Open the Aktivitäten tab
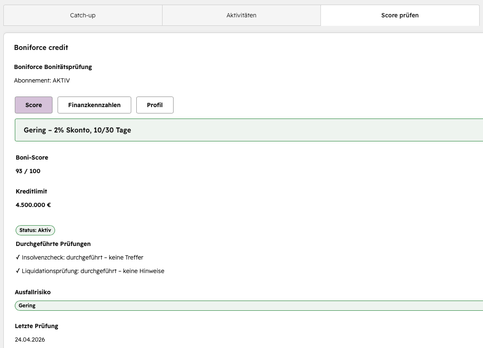 241,15
